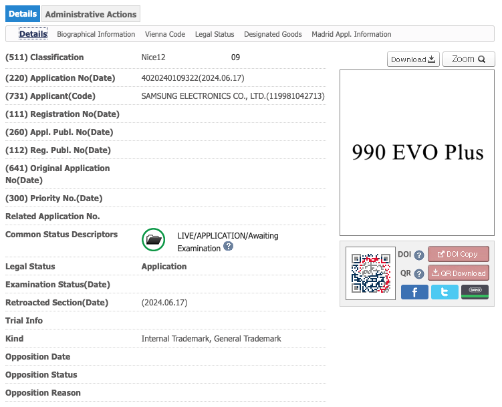Switch to the Administrative Actions tab

91,14
